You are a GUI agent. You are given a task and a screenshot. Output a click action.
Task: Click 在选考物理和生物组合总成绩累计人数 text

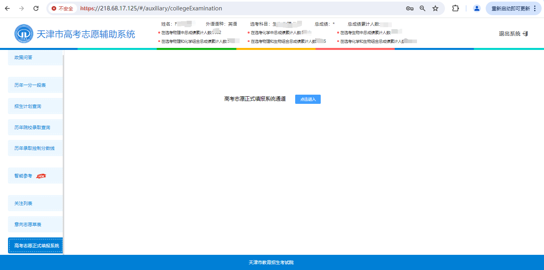click(284, 41)
